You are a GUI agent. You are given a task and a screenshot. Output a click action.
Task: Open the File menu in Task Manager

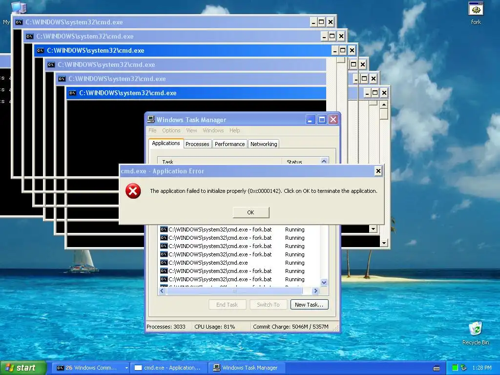pyautogui.click(x=152, y=130)
